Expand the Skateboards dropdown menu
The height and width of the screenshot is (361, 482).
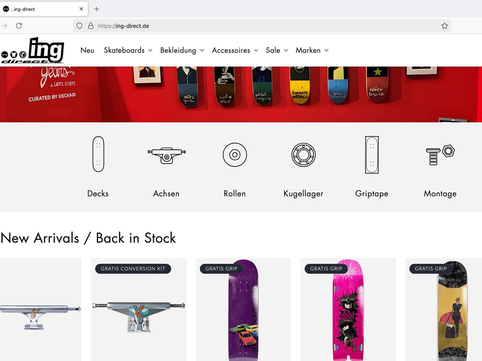coord(128,50)
